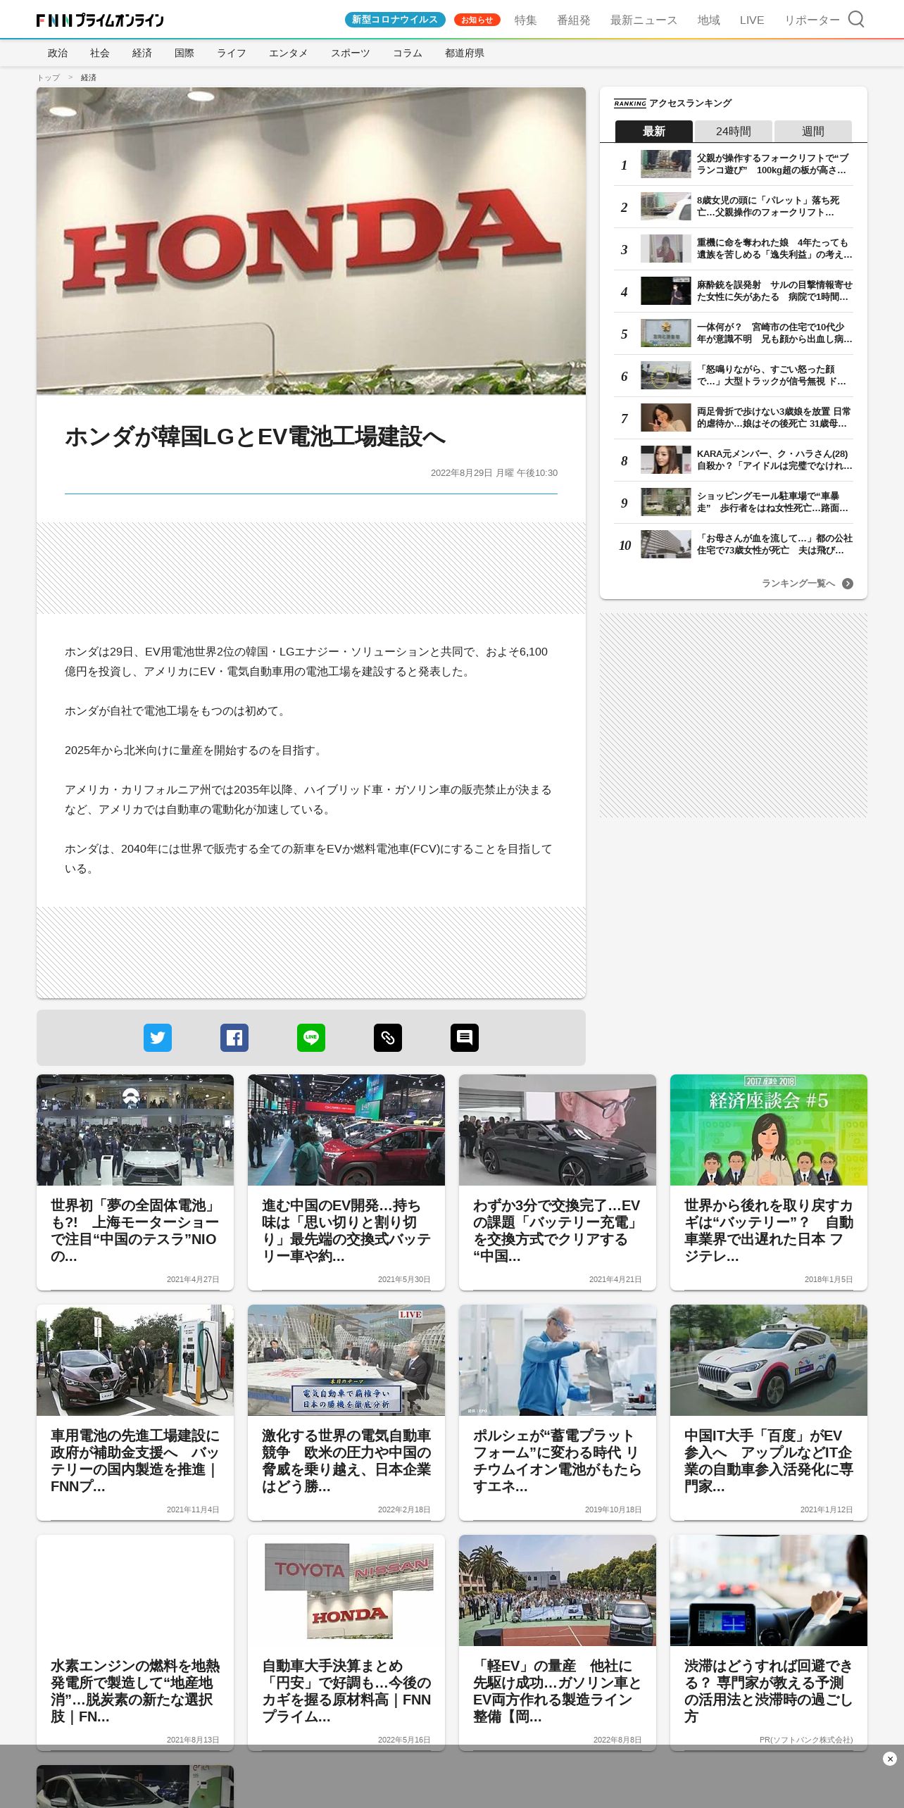Screen dimensions: 904x1808
Task: Go to コラム category
Action: pos(408,53)
